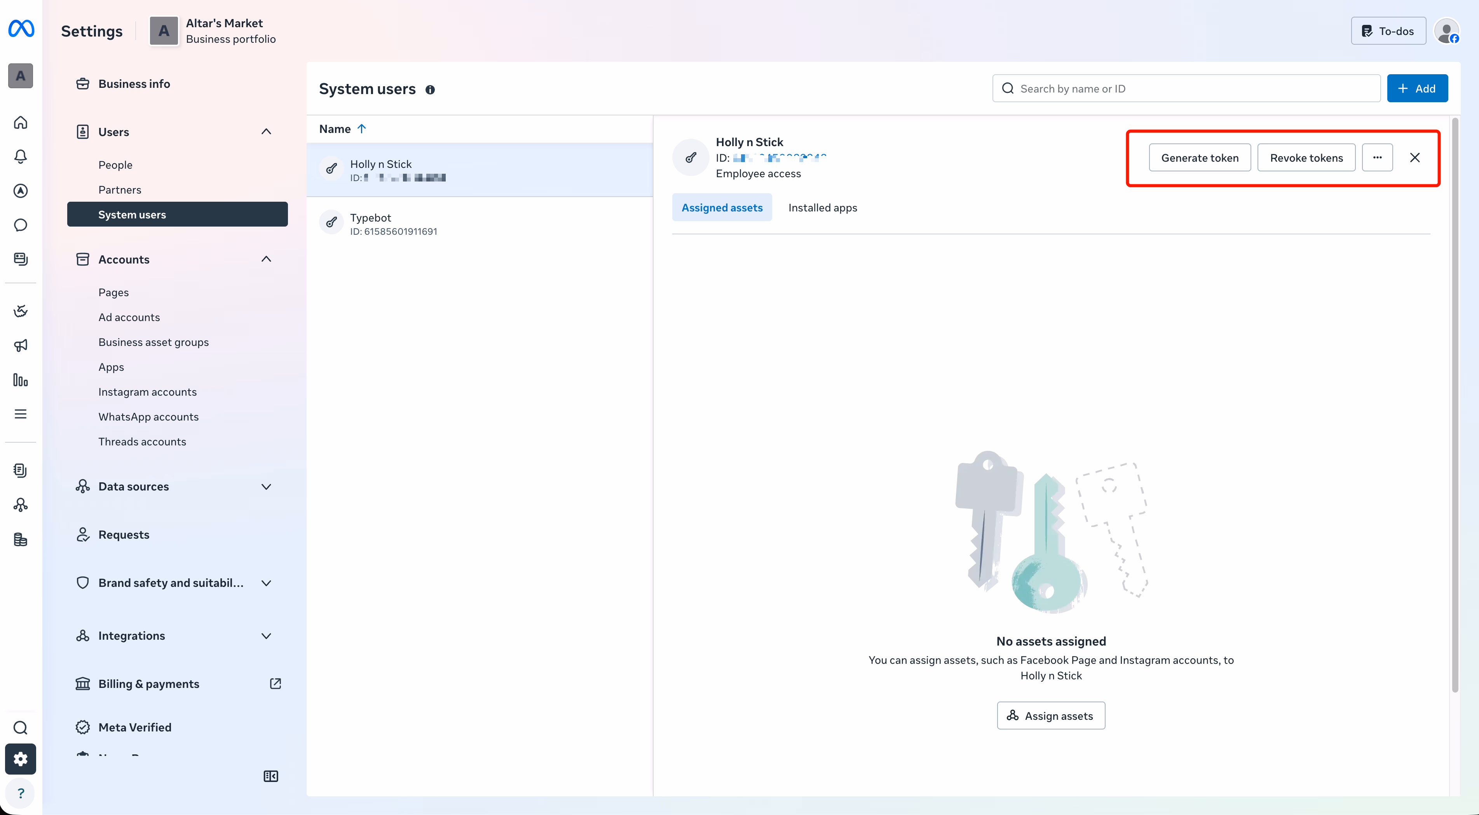The image size is (1479, 815).
Task: Collapse the Users section
Action: (266, 131)
